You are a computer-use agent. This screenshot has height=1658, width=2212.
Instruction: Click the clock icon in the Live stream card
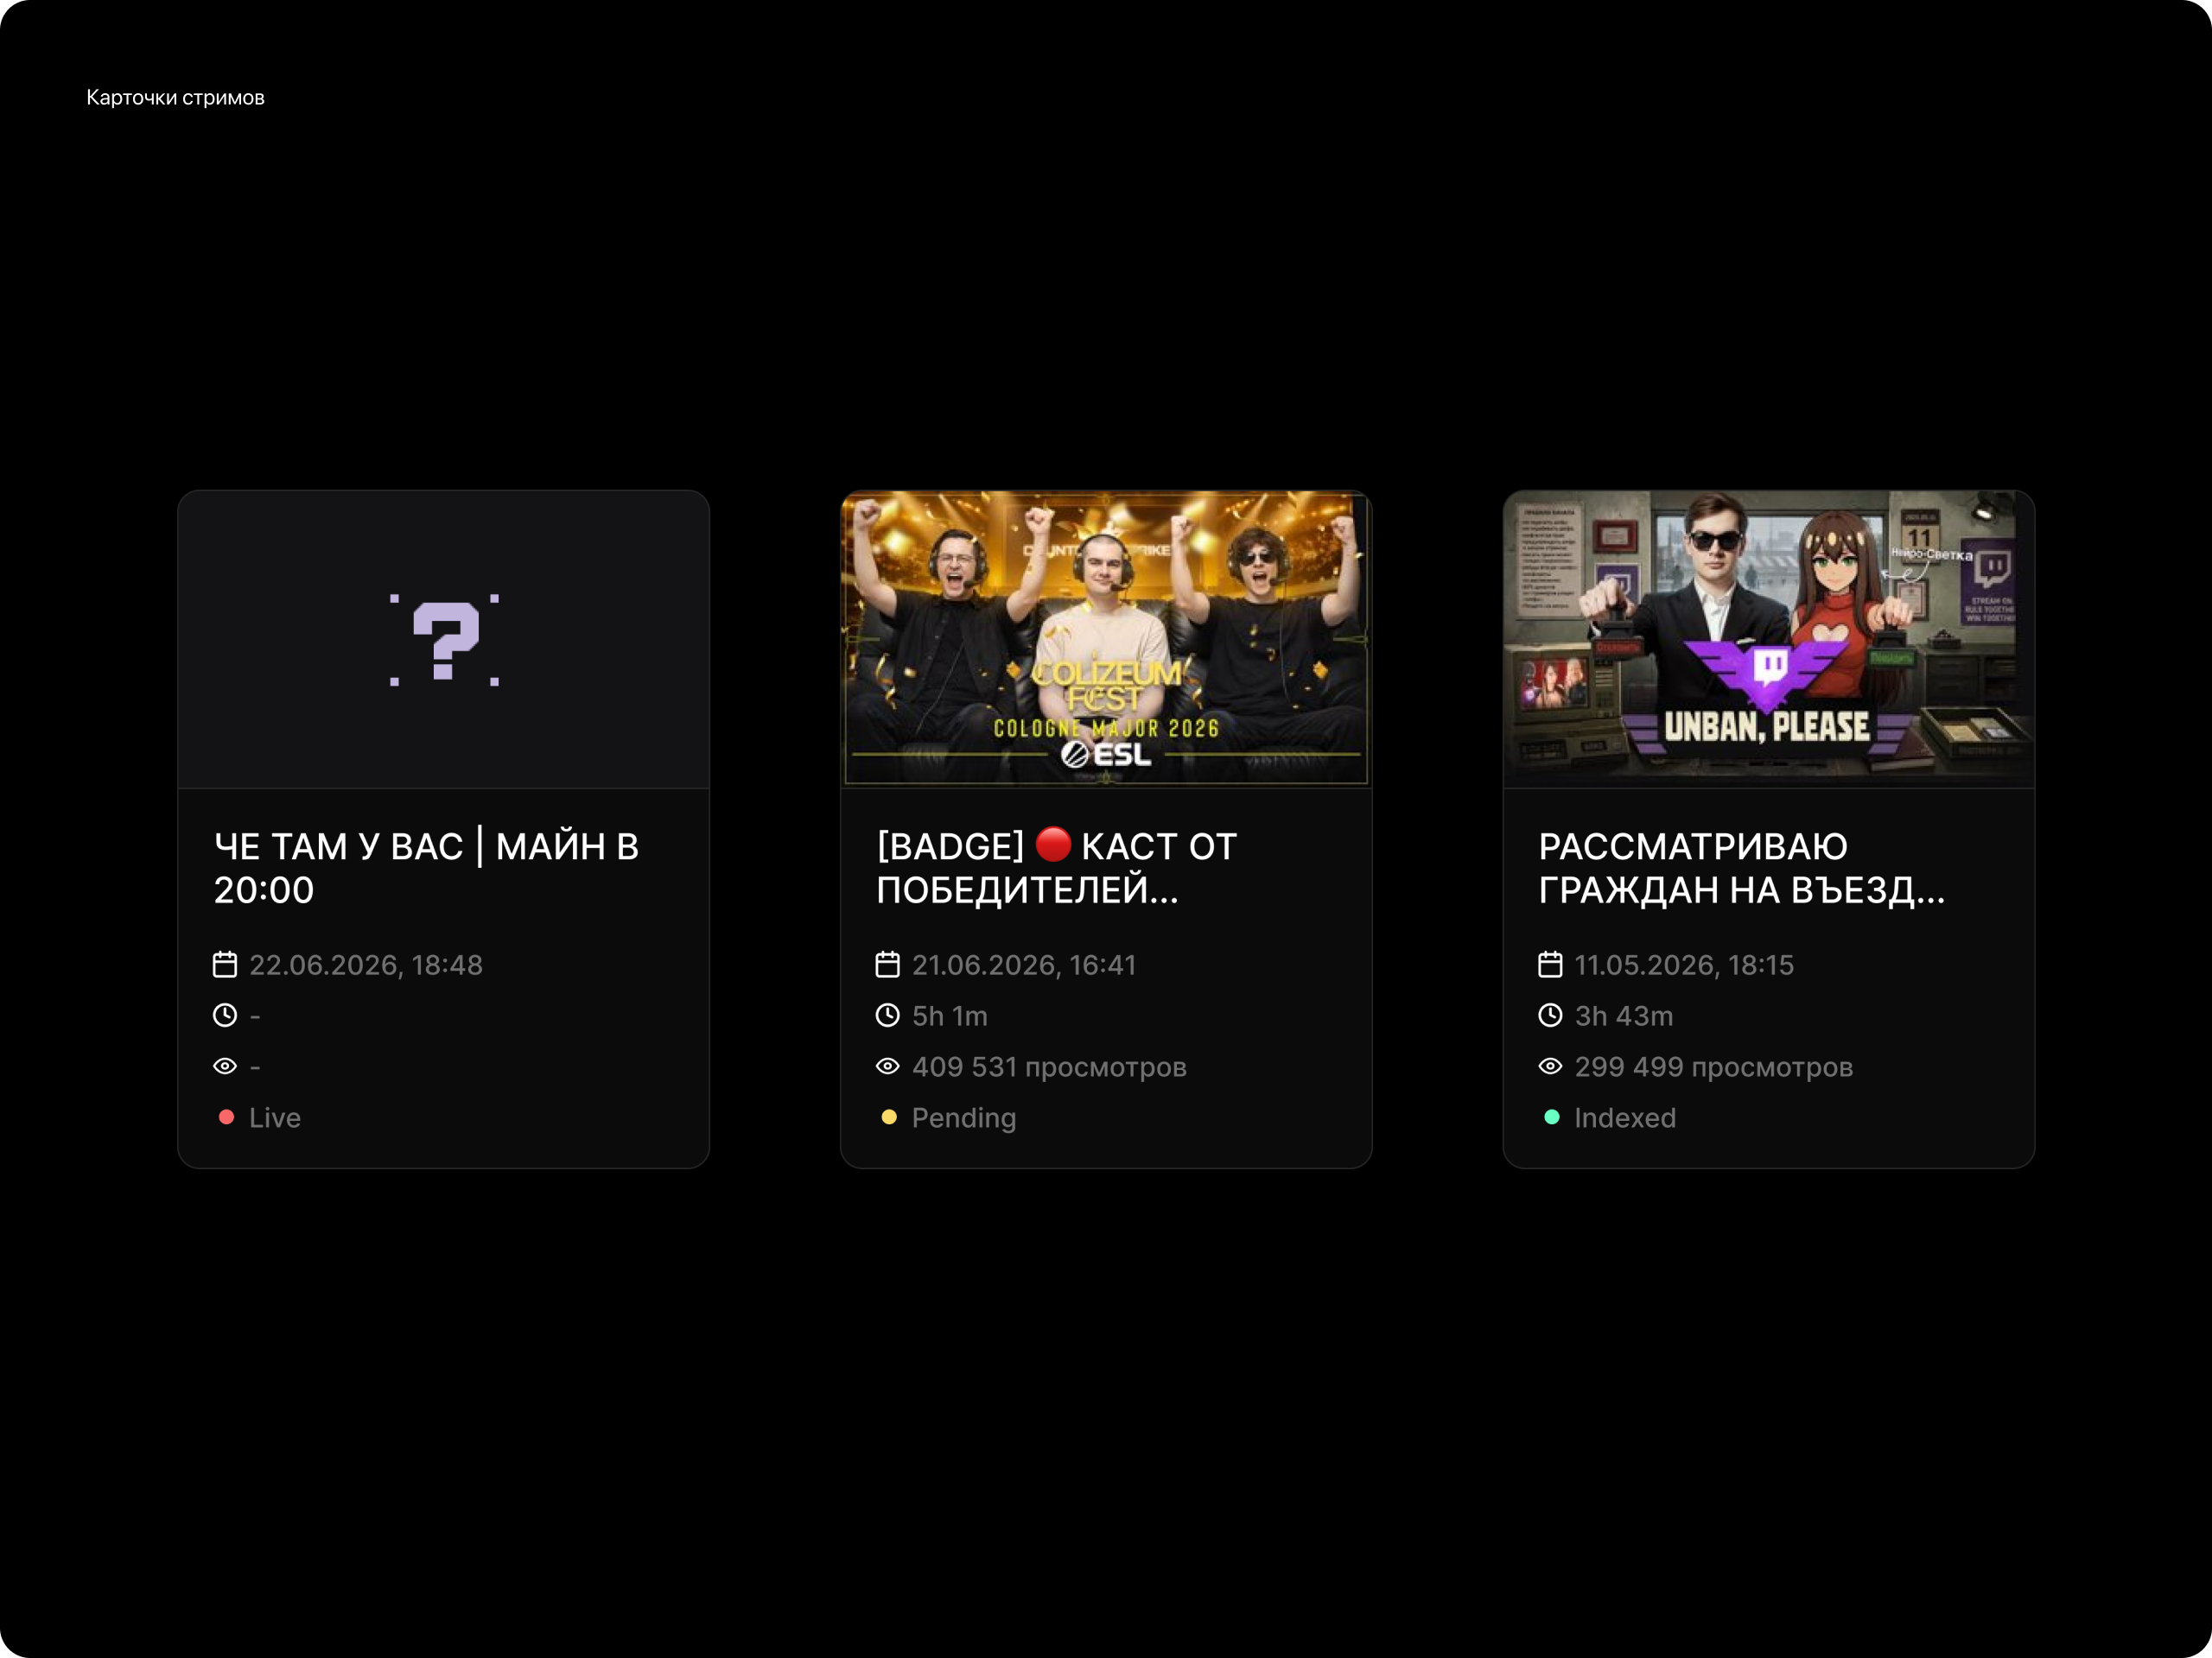(225, 1016)
